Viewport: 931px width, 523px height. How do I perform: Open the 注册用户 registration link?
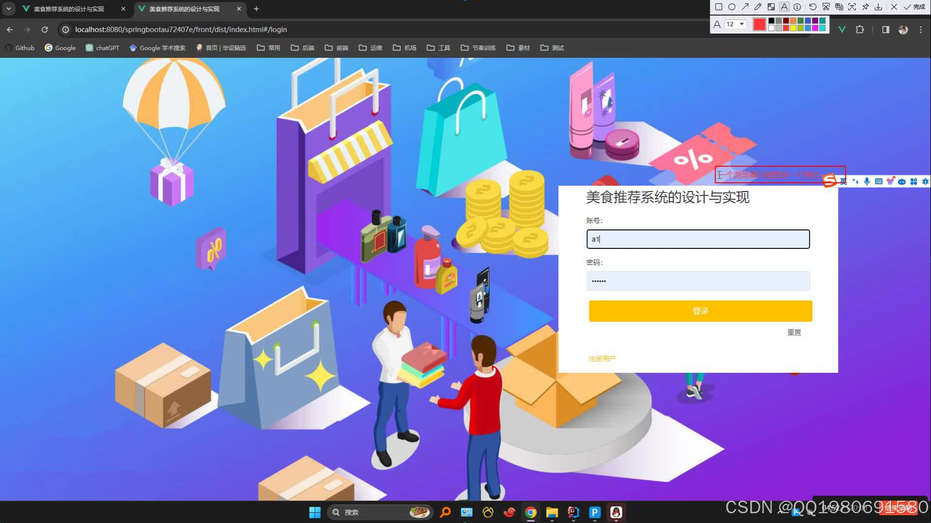(602, 358)
